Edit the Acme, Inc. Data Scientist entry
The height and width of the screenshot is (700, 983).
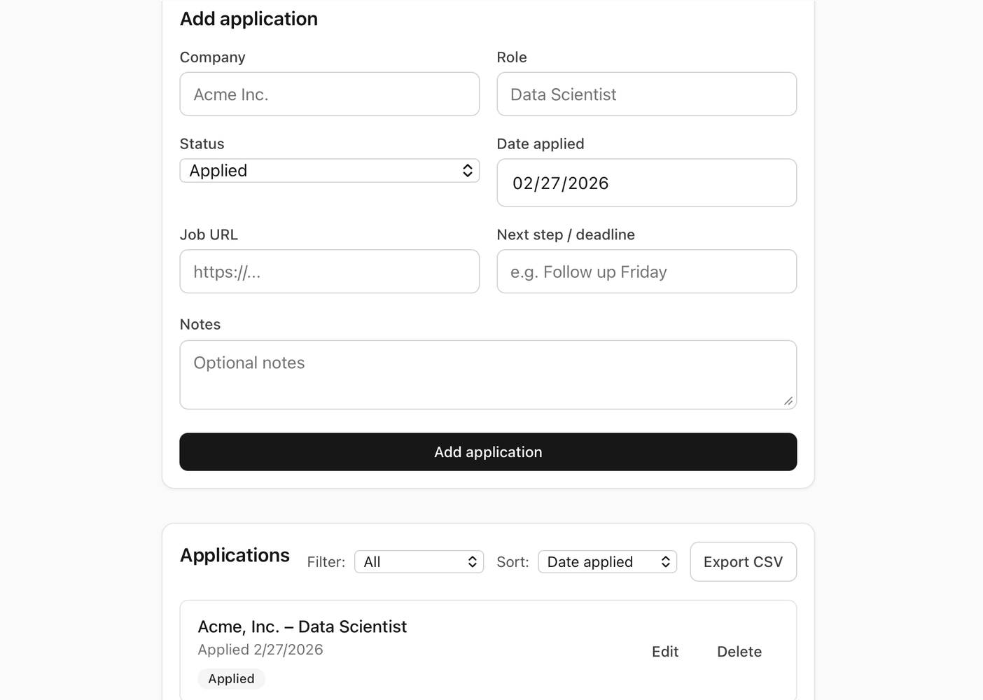click(665, 652)
